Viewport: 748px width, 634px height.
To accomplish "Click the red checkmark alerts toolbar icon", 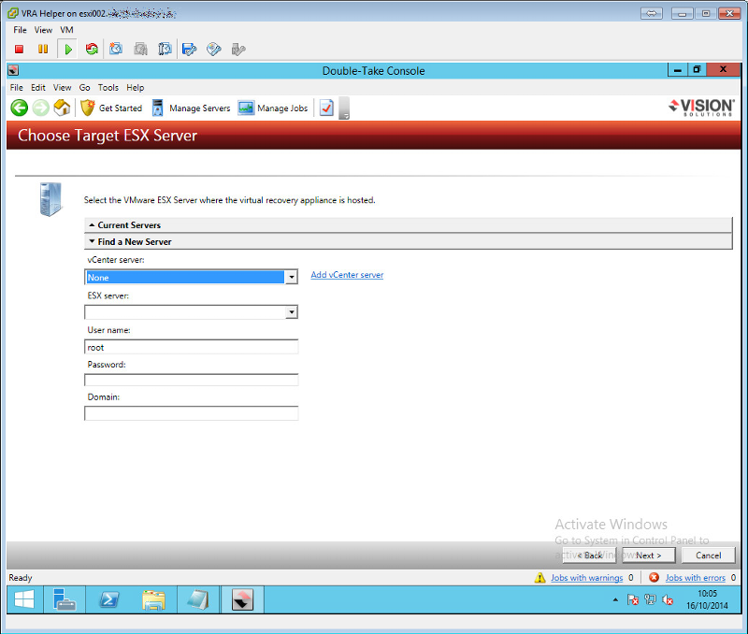I will tap(326, 108).
